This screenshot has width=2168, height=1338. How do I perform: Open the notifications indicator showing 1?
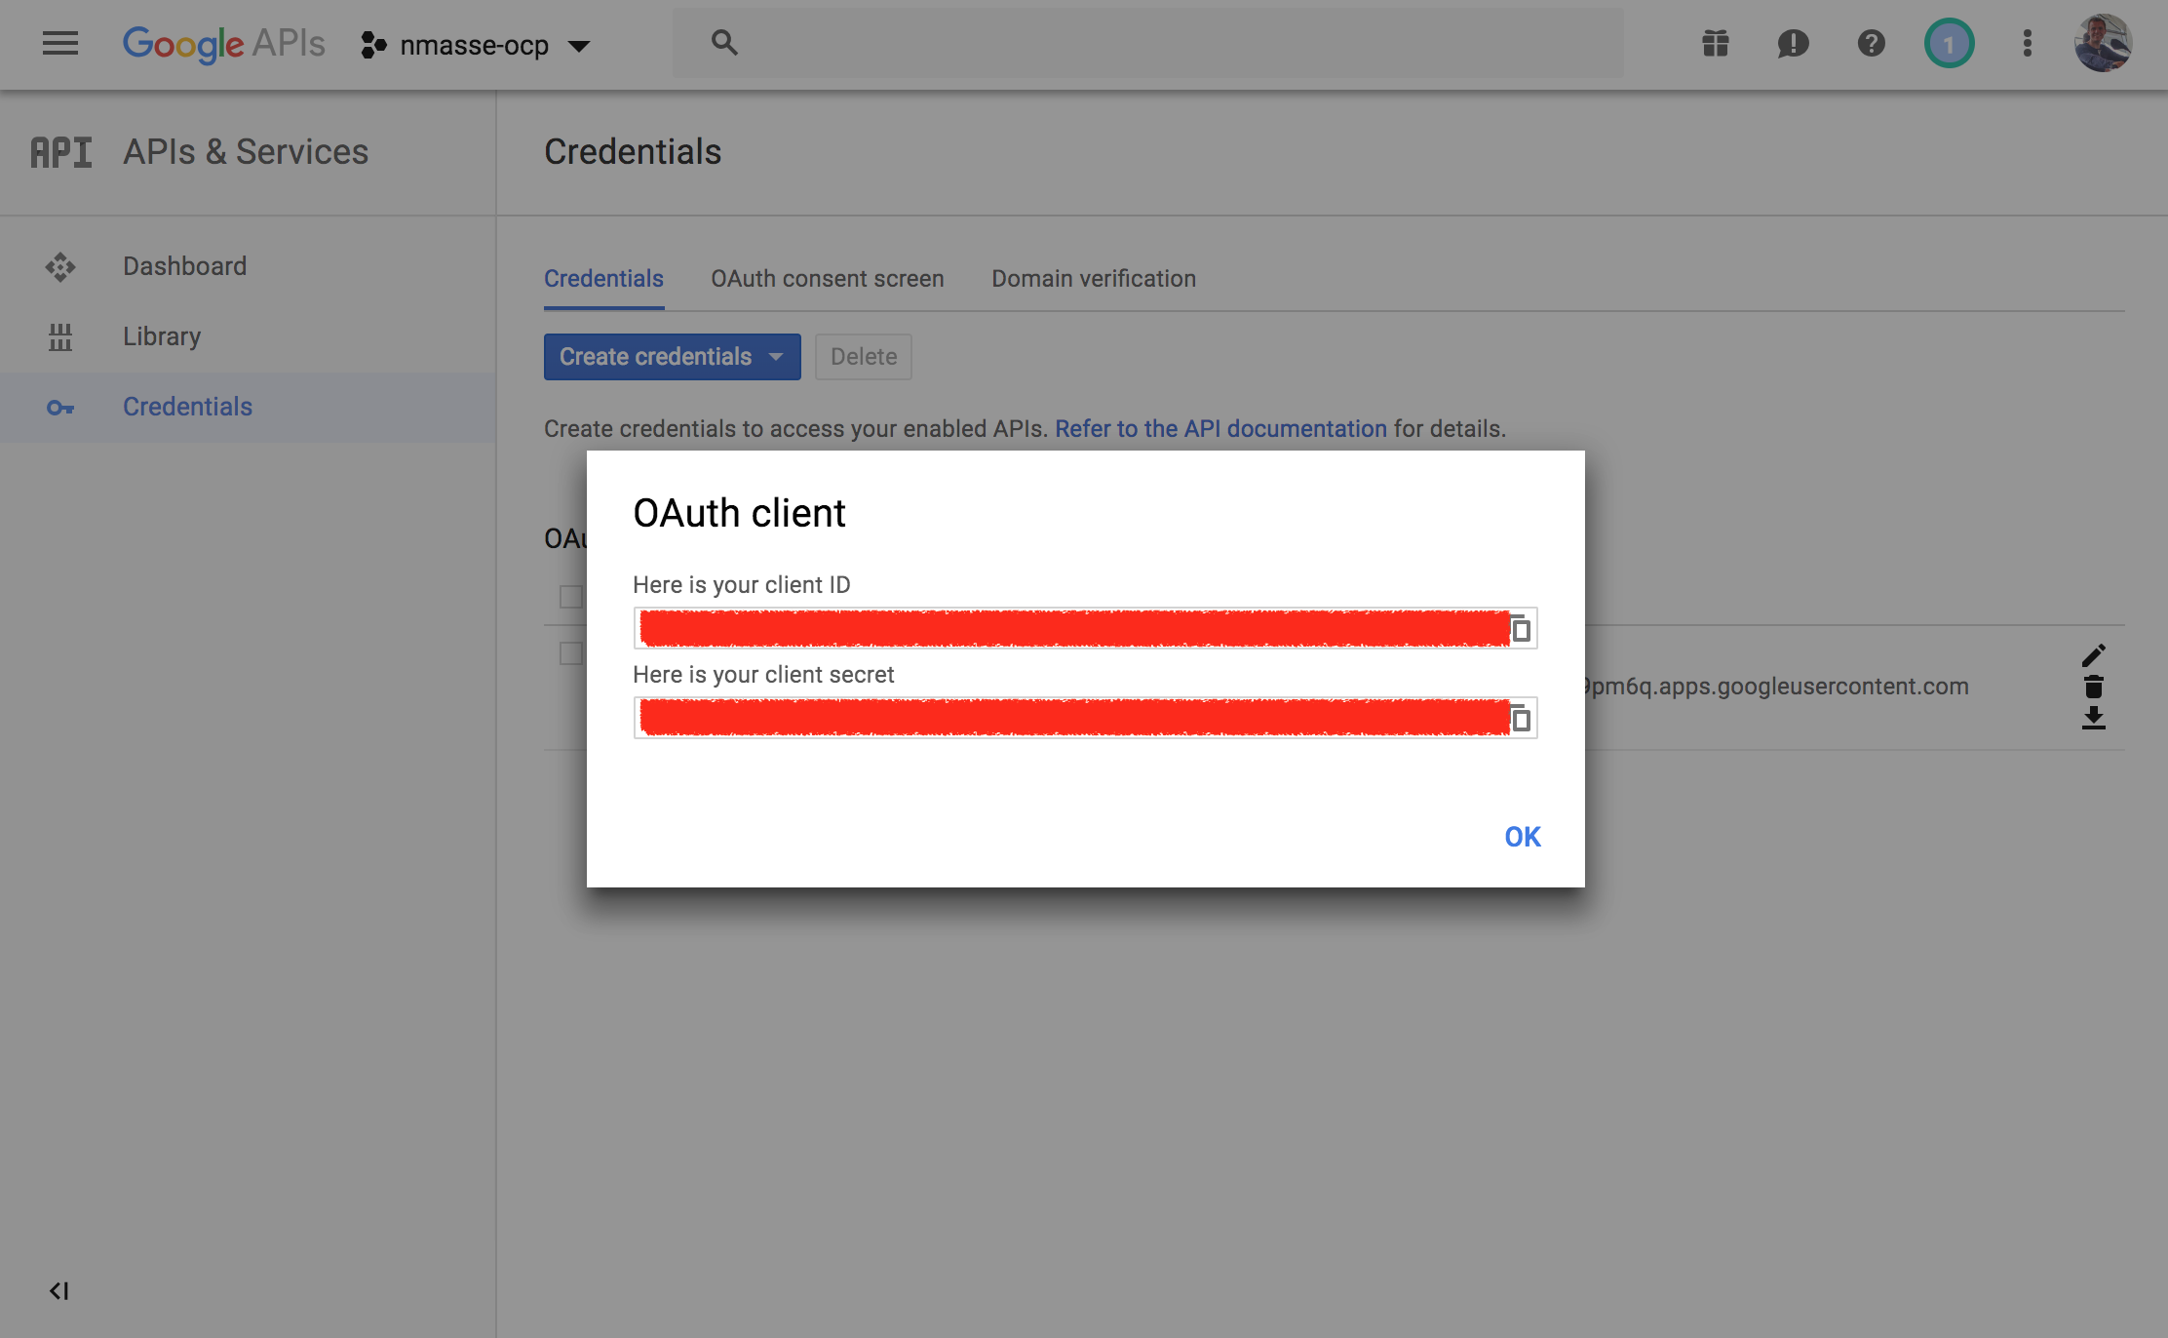pos(1948,43)
